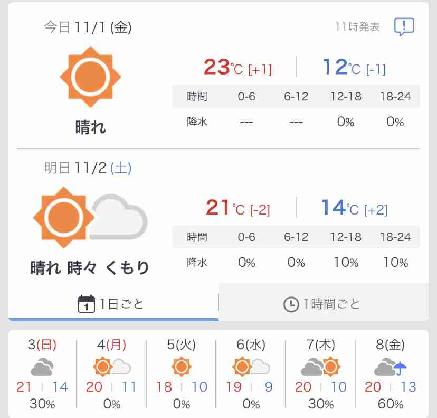Click the 60% rain chance for 8(金)
The height and width of the screenshot is (418, 437).
[x=391, y=404]
